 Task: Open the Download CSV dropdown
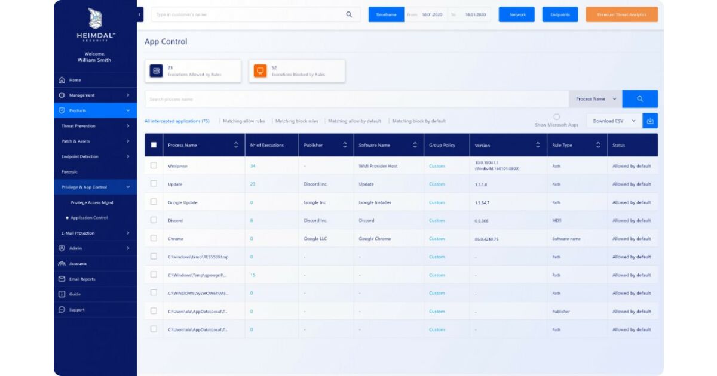[614, 121]
